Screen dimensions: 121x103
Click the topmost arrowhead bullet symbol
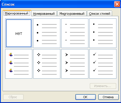[67, 55]
